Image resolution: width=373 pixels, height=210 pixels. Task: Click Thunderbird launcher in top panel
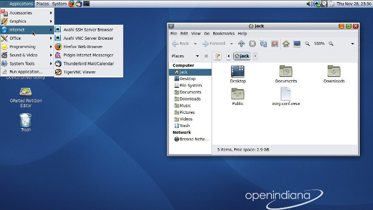tap(78, 4)
